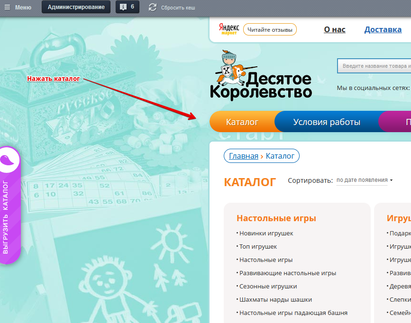Click the Сбросить кеш refresh icon
This screenshot has height=323, width=411.
point(153,7)
